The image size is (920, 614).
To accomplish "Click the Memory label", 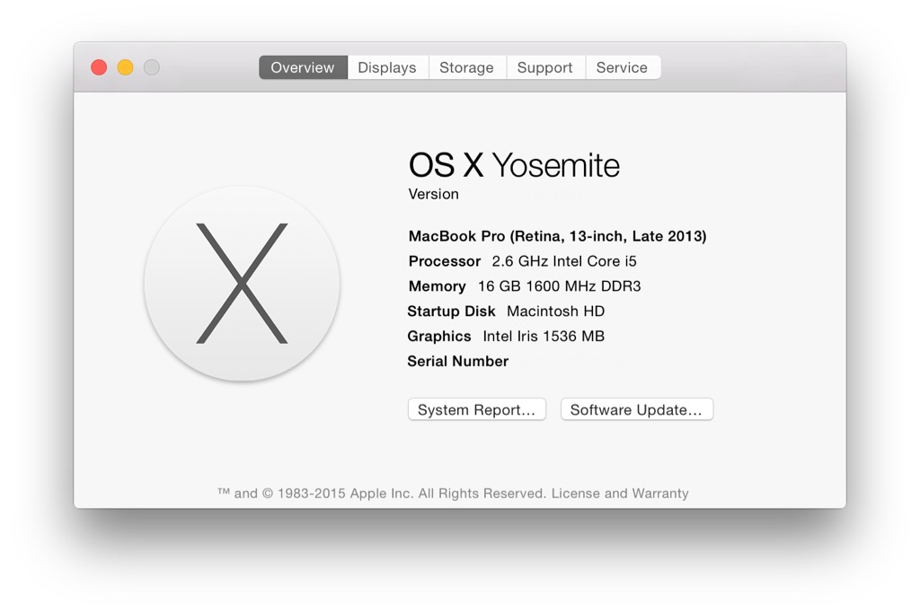I will pyautogui.click(x=438, y=286).
